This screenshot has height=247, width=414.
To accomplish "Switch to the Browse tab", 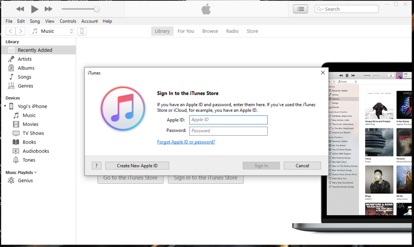I will click(x=210, y=31).
